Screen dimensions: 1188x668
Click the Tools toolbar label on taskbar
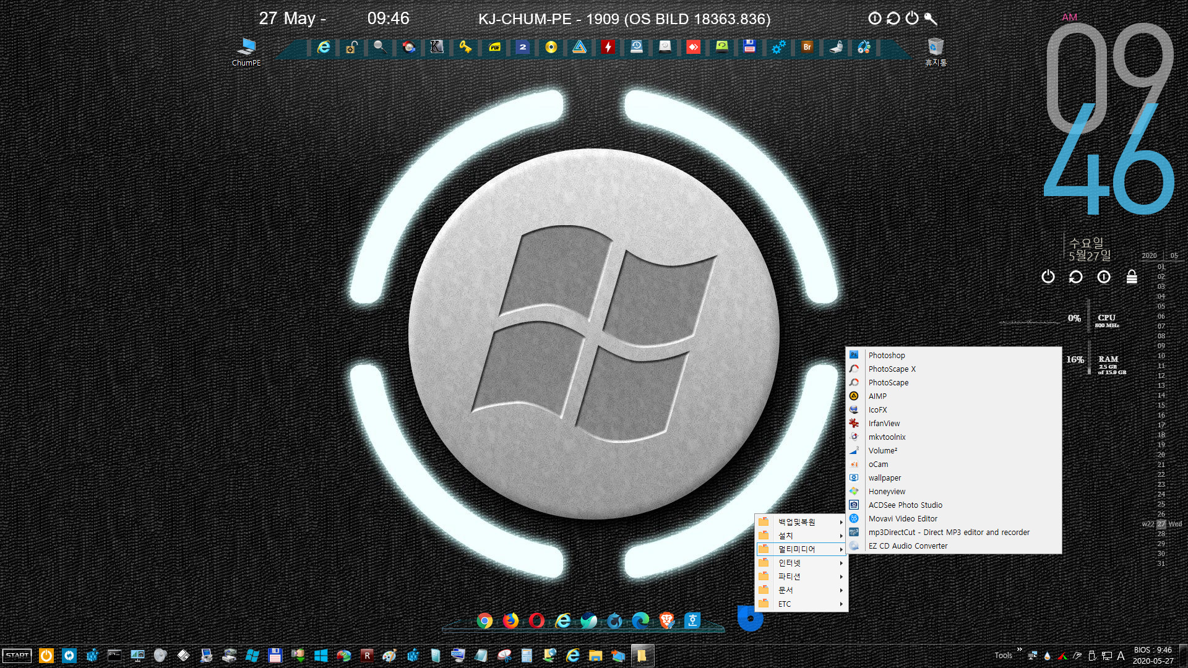tap(1003, 656)
